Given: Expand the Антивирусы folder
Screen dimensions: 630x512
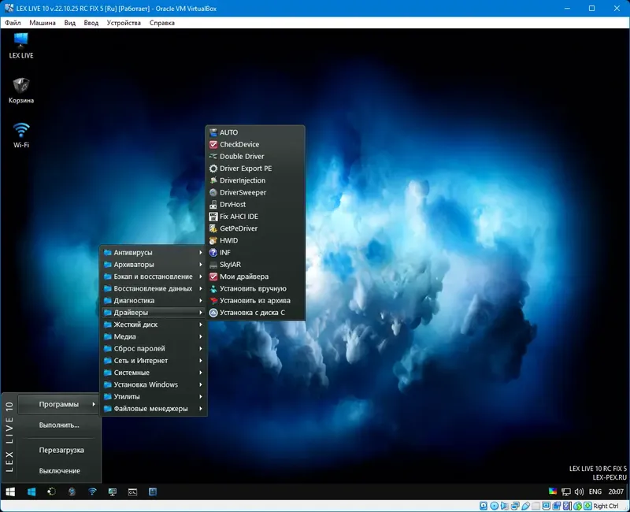Looking at the screenshot, I should [x=153, y=252].
